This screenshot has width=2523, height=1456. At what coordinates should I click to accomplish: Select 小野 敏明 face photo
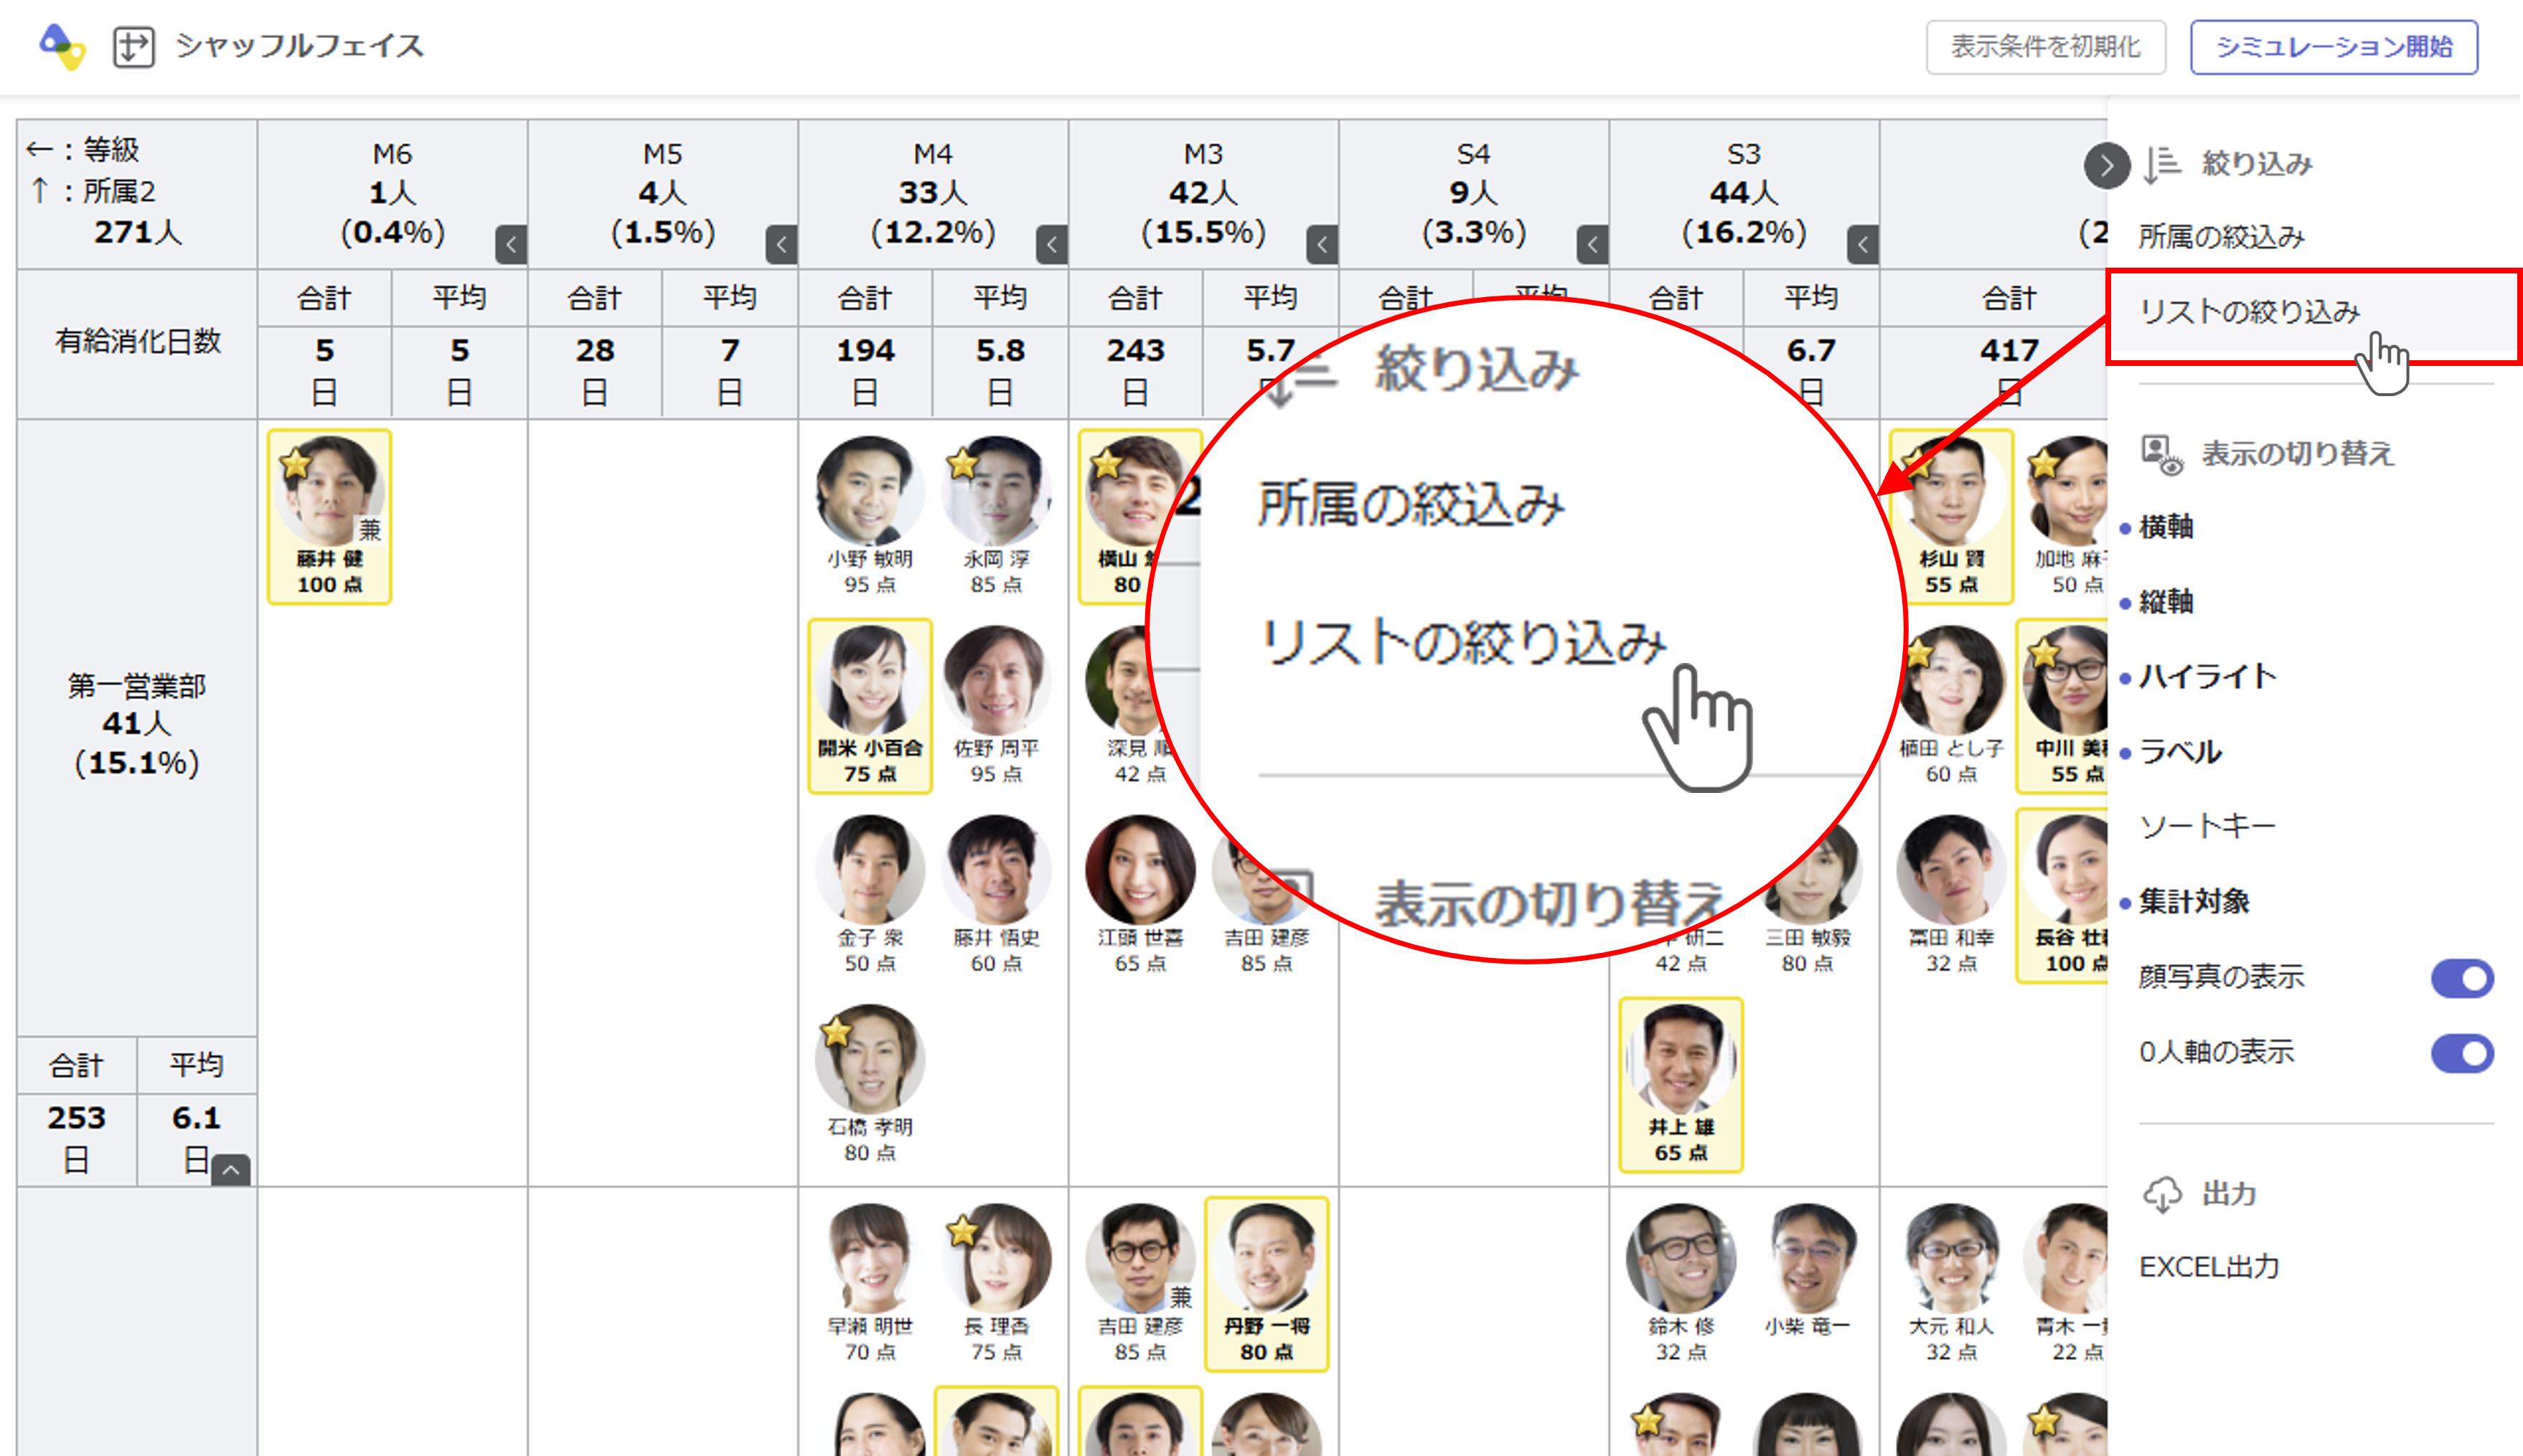coord(869,491)
